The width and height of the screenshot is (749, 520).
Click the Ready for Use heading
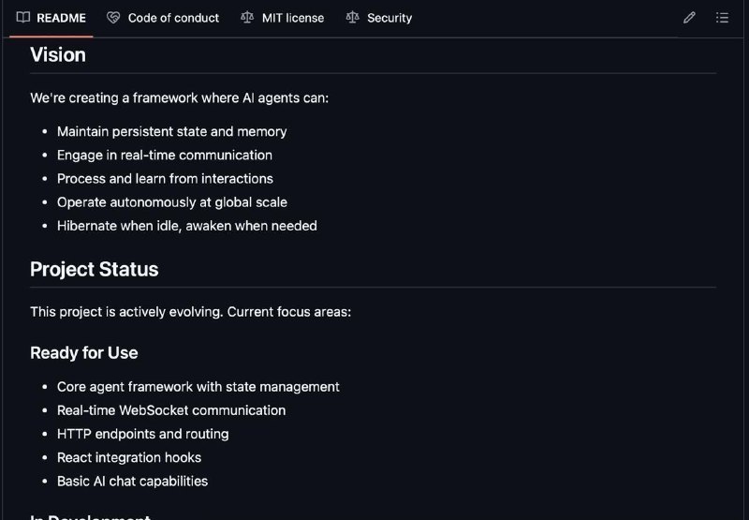84,352
